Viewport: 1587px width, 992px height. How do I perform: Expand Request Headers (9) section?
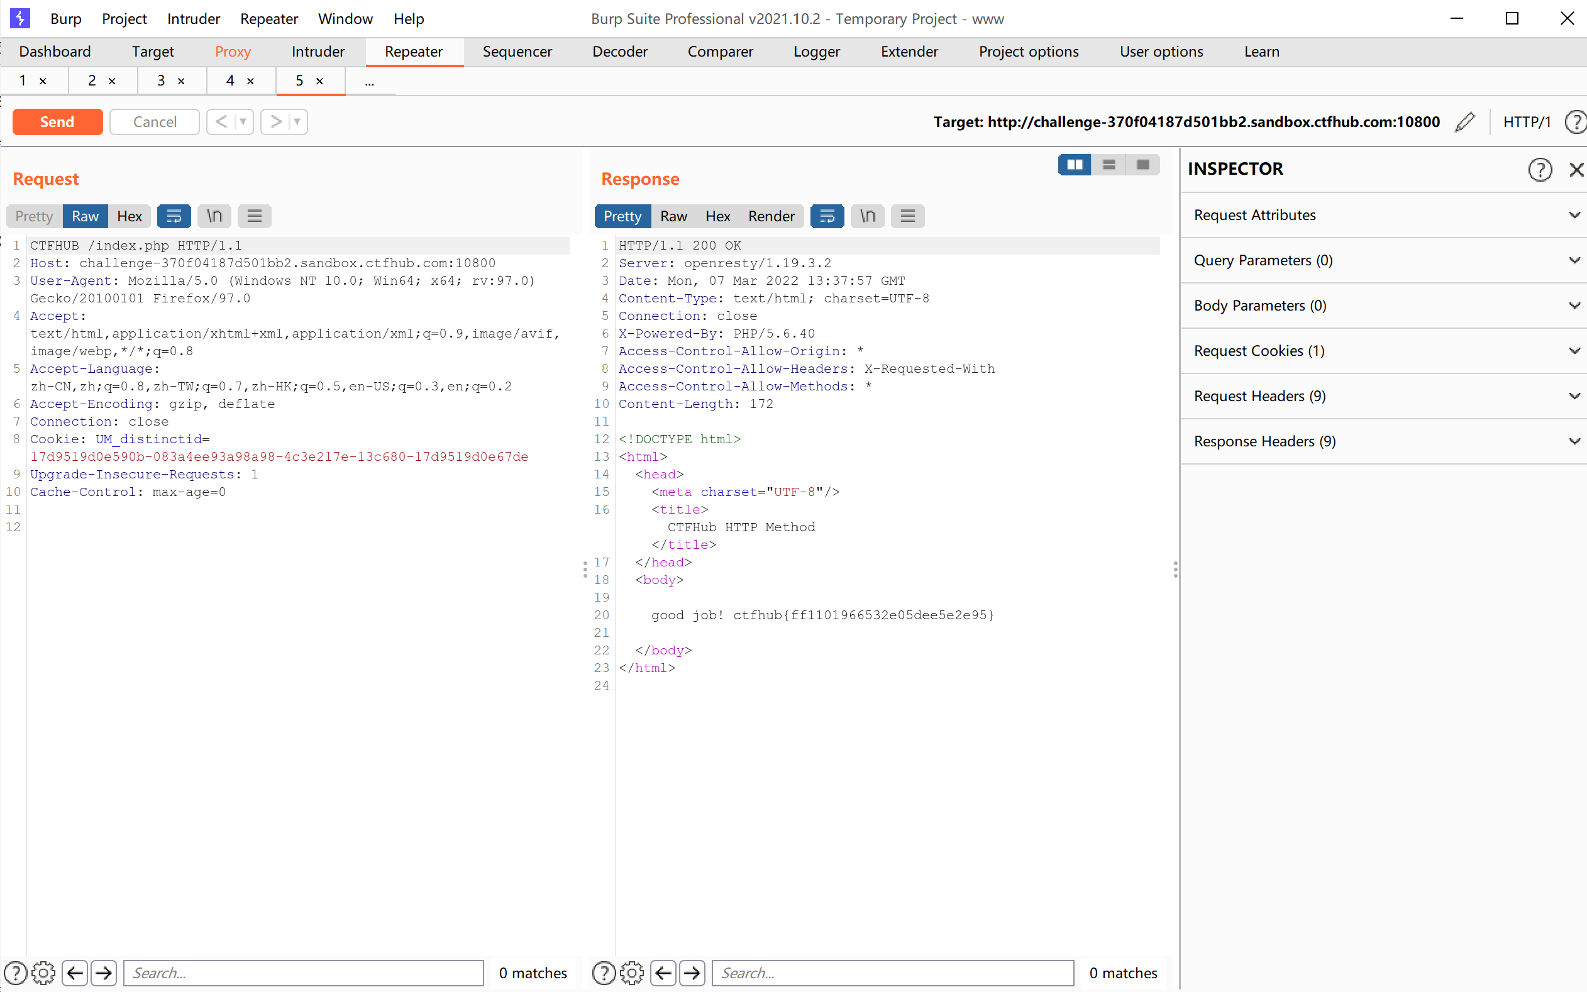[1384, 396]
